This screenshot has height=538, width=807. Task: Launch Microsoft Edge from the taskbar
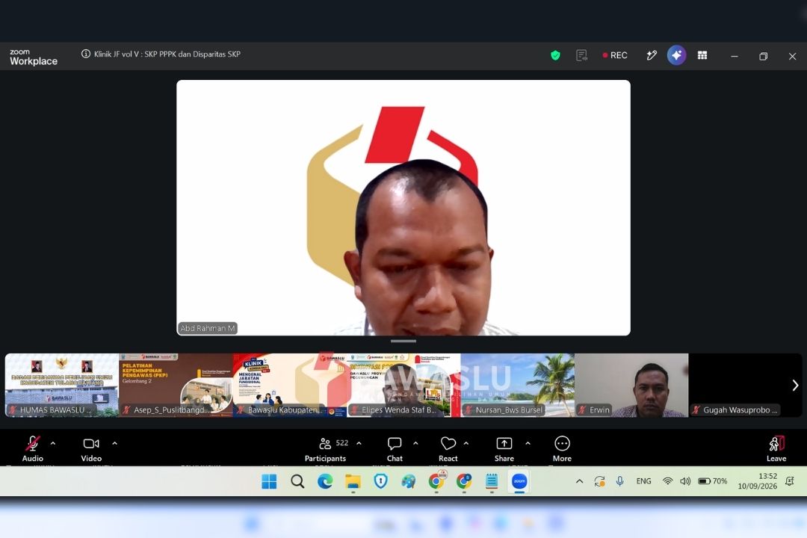pyautogui.click(x=325, y=481)
